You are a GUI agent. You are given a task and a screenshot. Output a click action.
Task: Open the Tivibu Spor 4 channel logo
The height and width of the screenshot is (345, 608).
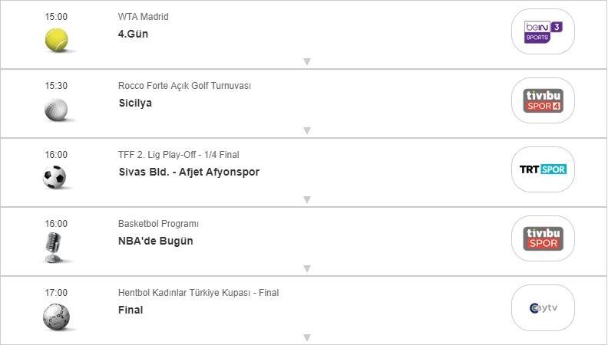tap(543, 100)
